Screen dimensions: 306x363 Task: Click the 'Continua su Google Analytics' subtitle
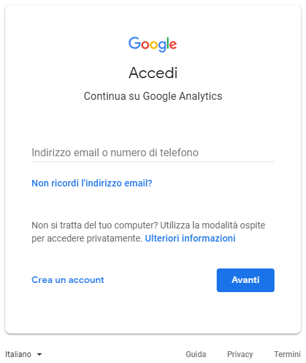pyautogui.click(x=153, y=96)
